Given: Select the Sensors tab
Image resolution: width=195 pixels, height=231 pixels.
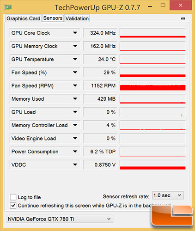Looking at the screenshot, I should click(53, 18).
